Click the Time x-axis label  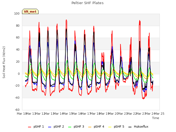coord(156,118)
